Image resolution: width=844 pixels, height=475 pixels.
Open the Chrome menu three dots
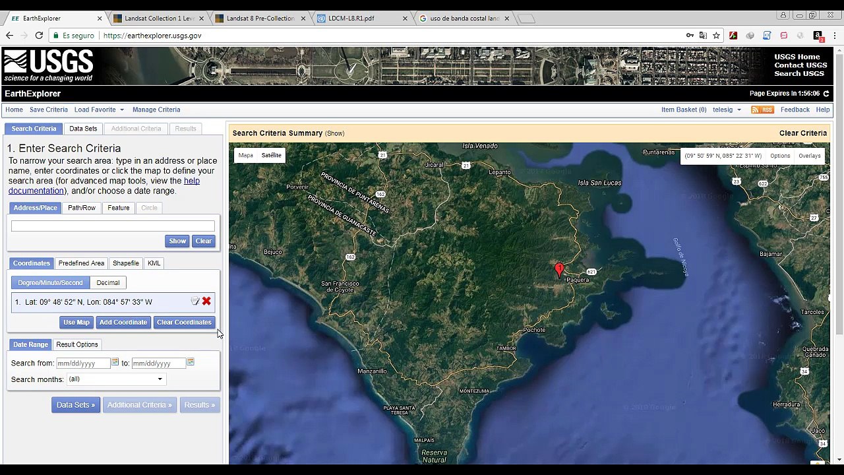(835, 36)
